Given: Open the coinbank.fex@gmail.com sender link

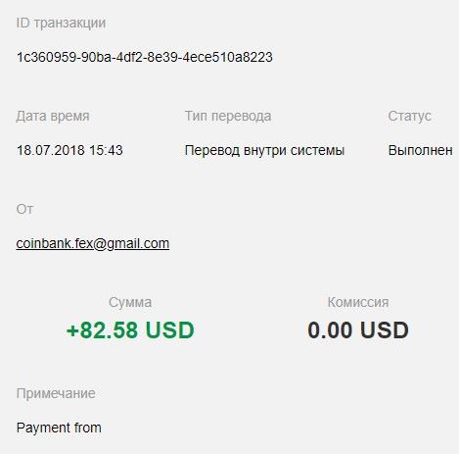Looking at the screenshot, I should 93,244.
